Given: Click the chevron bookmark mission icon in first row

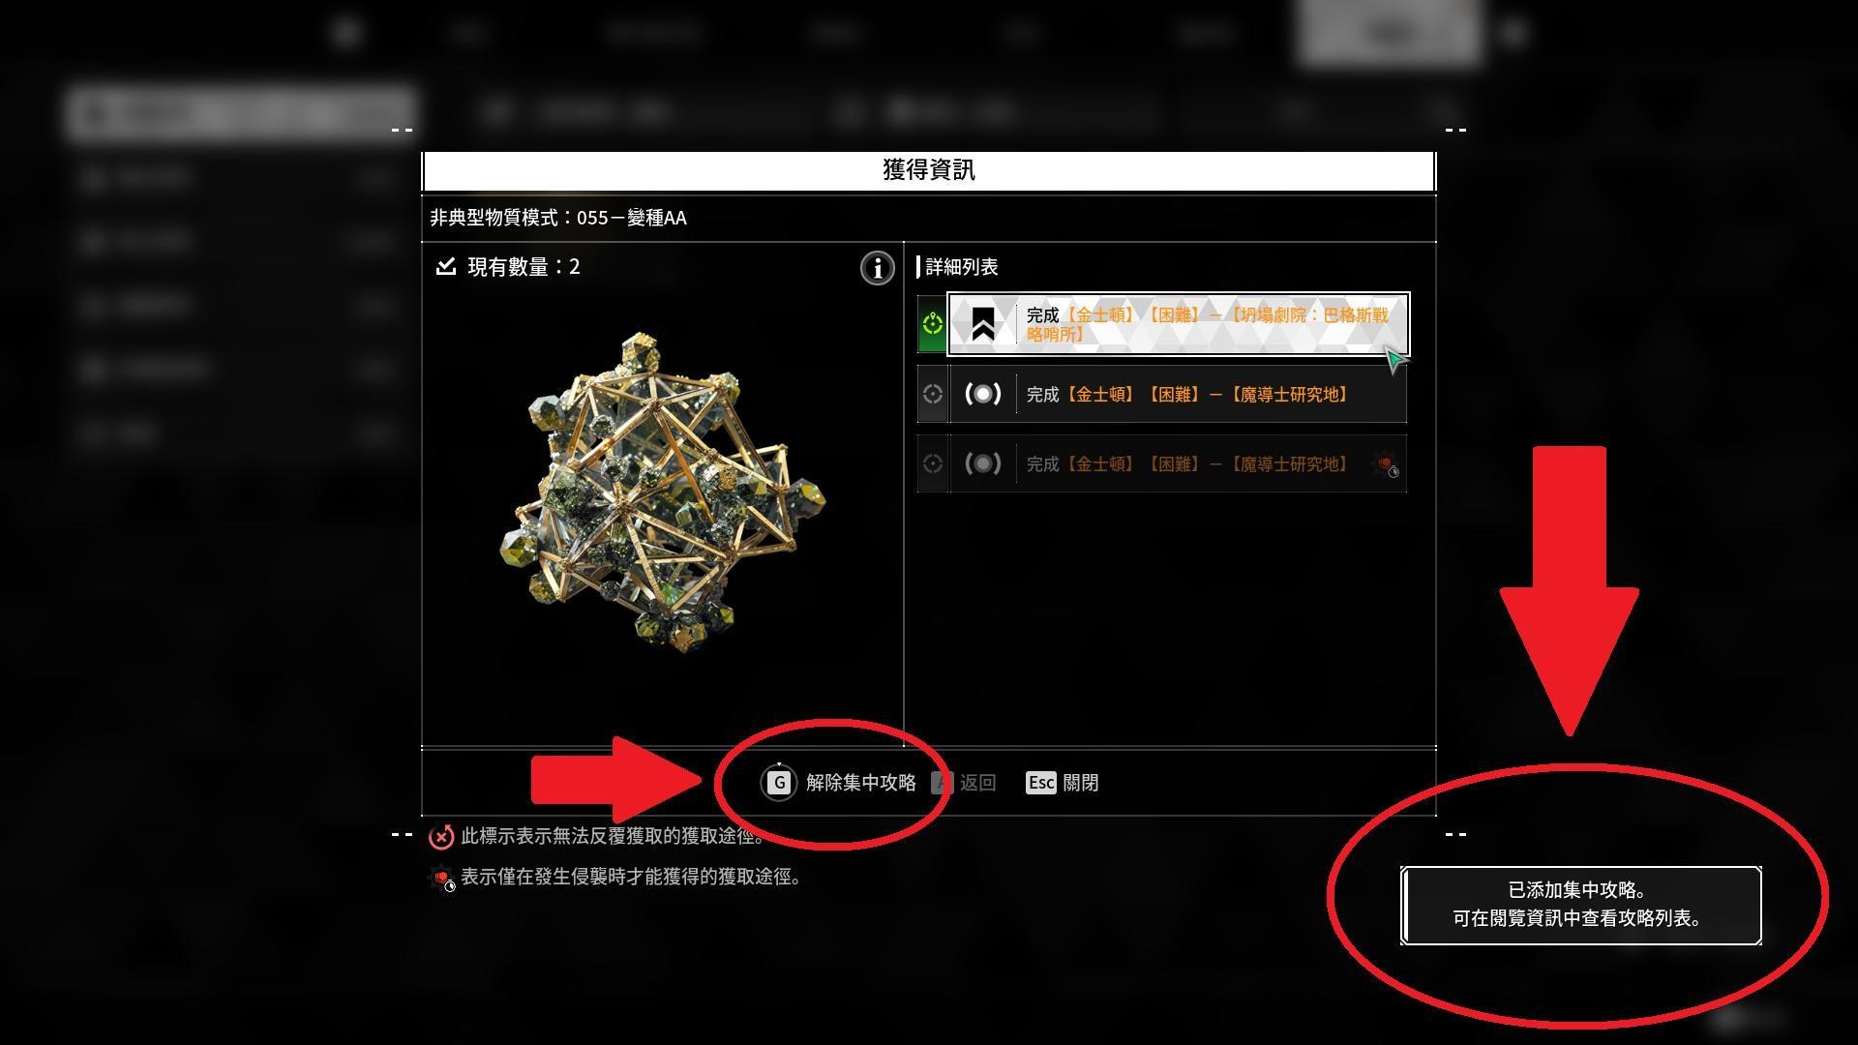Looking at the screenshot, I should pos(982,324).
